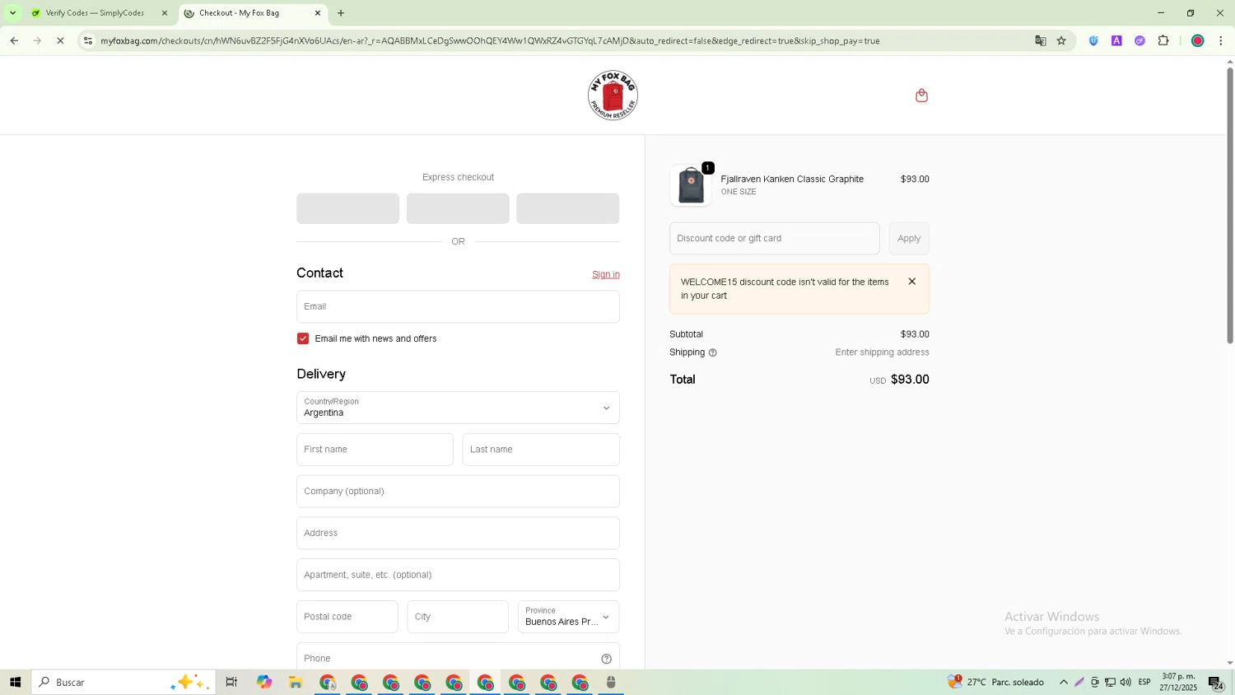The image size is (1235, 695).
Task: Click the blue shield extension icon
Action: click(1093, 40)
